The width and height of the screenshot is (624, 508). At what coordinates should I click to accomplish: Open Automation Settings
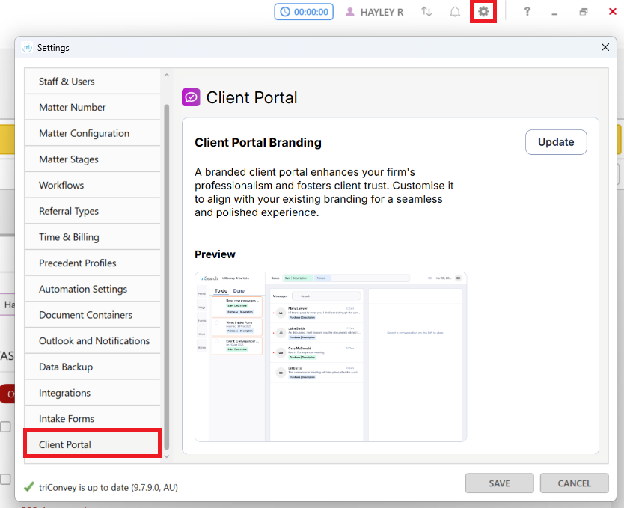[92, 290]
